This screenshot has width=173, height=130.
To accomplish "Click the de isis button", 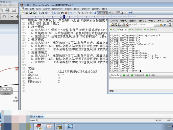I will click(x=151, y=75).
